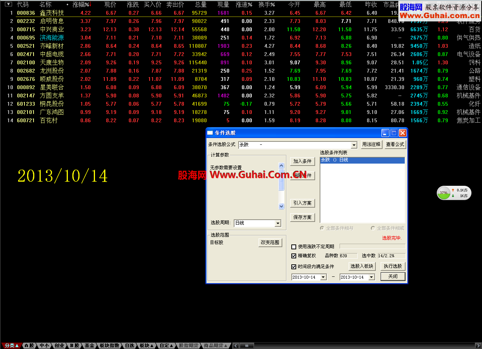
Task: Sort by the 涨幅% column header
Action: [81, 5]
